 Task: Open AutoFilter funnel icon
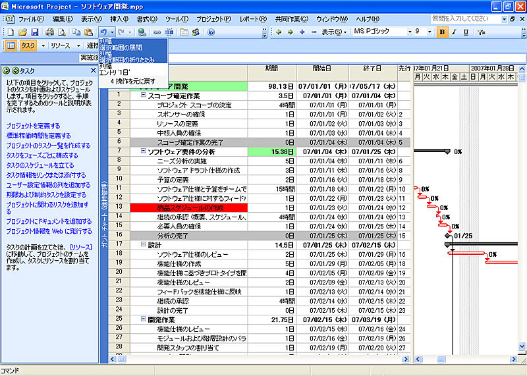coord(482,32)
